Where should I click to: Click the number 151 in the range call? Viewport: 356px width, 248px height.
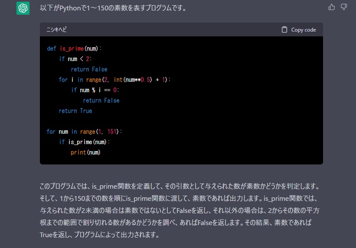pos(113,132)
